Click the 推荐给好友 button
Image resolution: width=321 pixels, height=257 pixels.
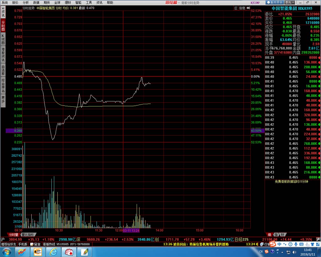coord(8,244)
